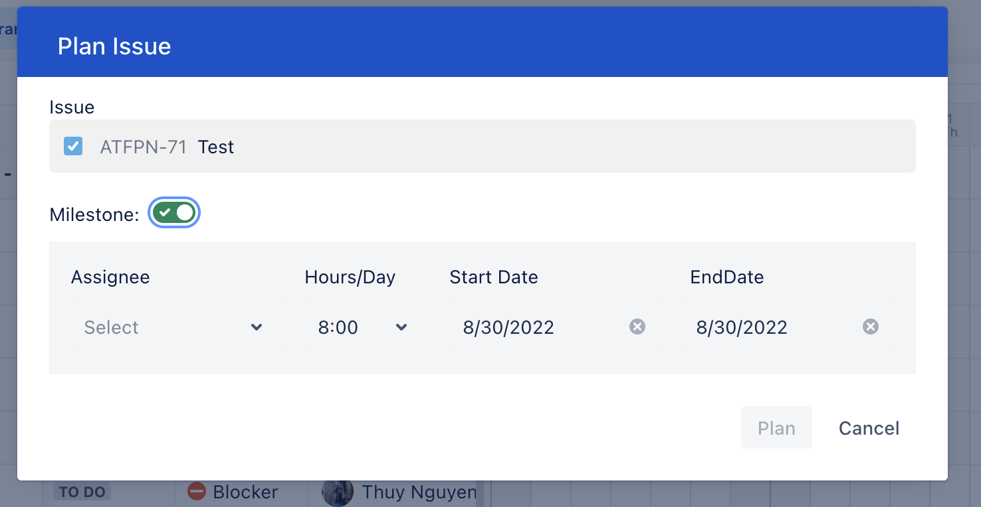The width and height of the screenshot is (981, 507).
Task: Uncheck the ATFPN-71 issue checkbox
Action: 73,146
